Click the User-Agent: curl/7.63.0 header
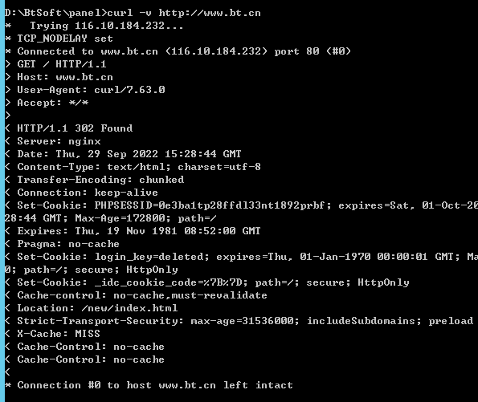The width and height of the screenshot is (478, 402). click(84, 90)
